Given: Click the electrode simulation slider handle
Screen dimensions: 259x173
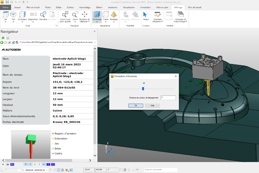Looking at the screenshot, I should coord(143,89).
